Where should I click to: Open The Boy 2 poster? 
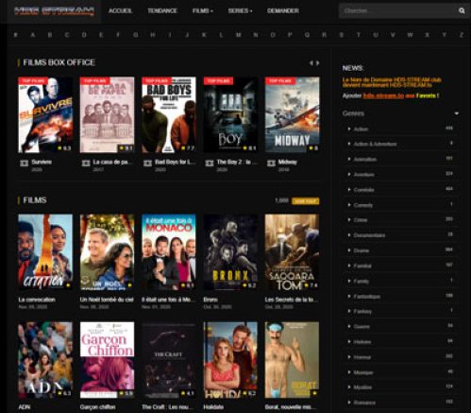230,114
